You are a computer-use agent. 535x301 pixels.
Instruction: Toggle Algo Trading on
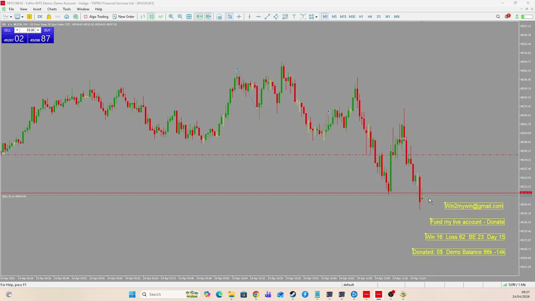(96, 17)
